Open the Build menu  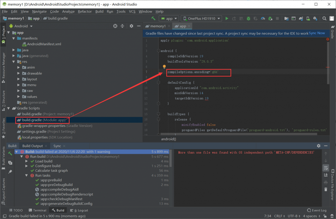99,11
